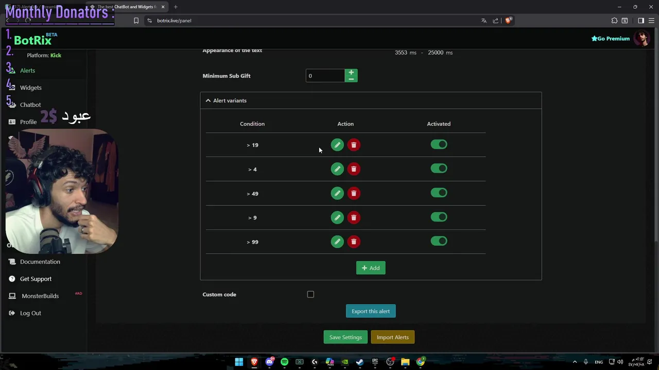659x370 pixels.
Task: Open the Profile sidebar section
Action: [28, 122]
